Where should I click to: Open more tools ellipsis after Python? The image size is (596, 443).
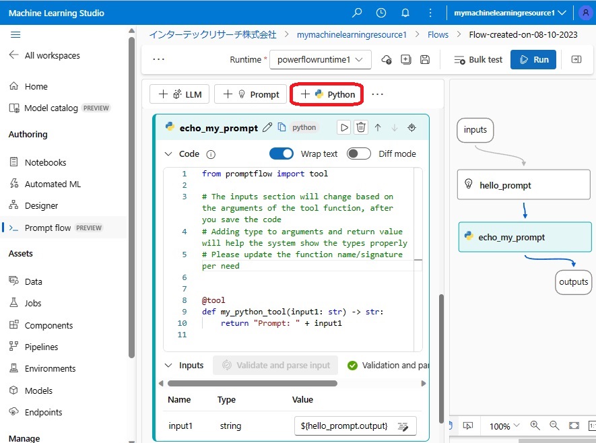tap(377, 94)
